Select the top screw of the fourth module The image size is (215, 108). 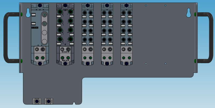(x=107, y=5)
